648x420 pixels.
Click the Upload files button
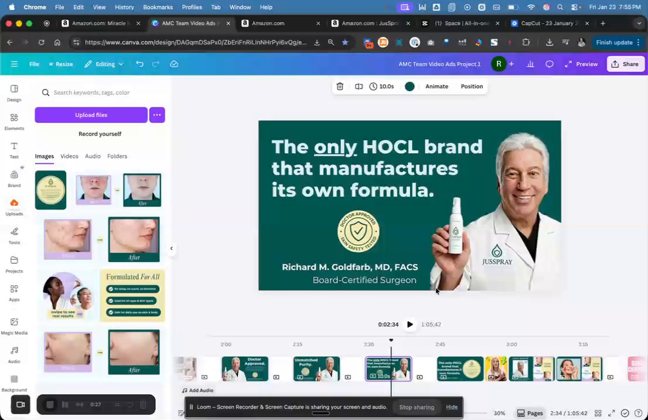pos(91,115)
